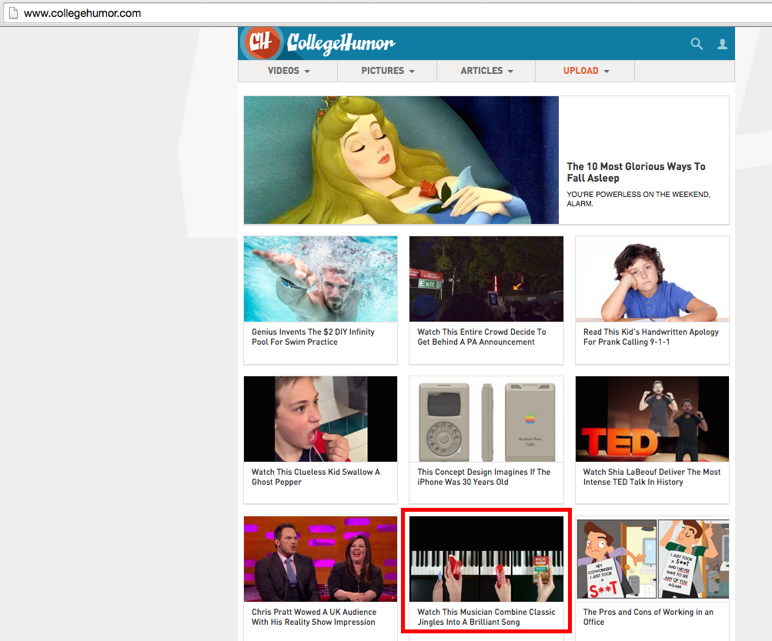Expand the Upload dropdown arrow
Image resolution: width=772 pixels, height=641 pixels.
pyautogui.click(x=607, y=72)
